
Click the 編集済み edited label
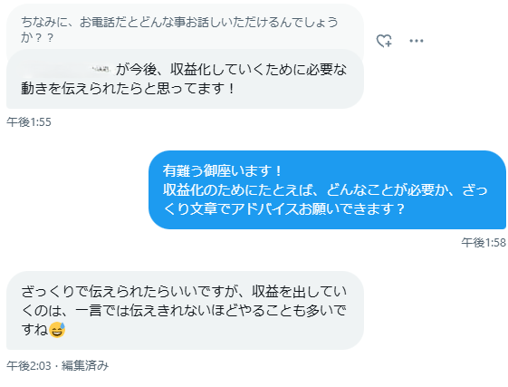pos(85,365)
